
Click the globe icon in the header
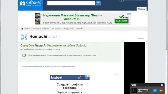(122, 1)
